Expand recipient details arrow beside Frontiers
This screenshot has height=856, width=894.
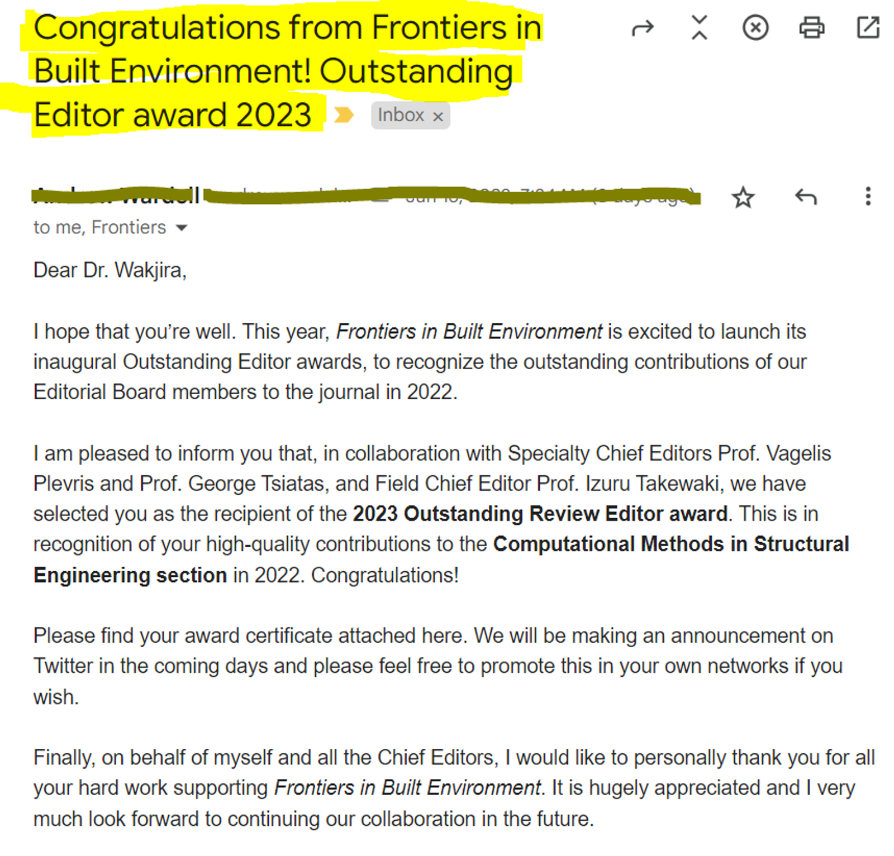click(181, 228)
